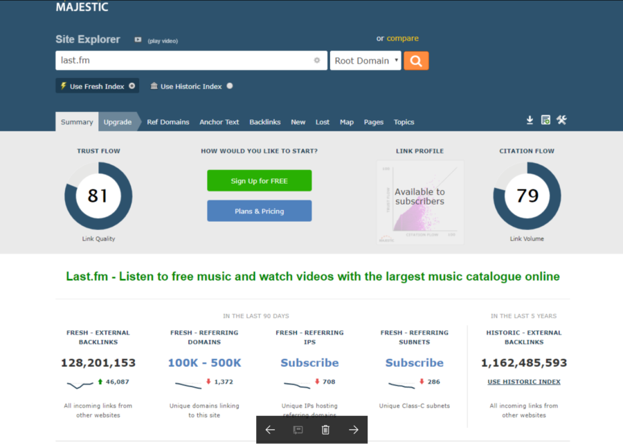Click the 100K - 500K referring domains link

[x=204, y=363]
